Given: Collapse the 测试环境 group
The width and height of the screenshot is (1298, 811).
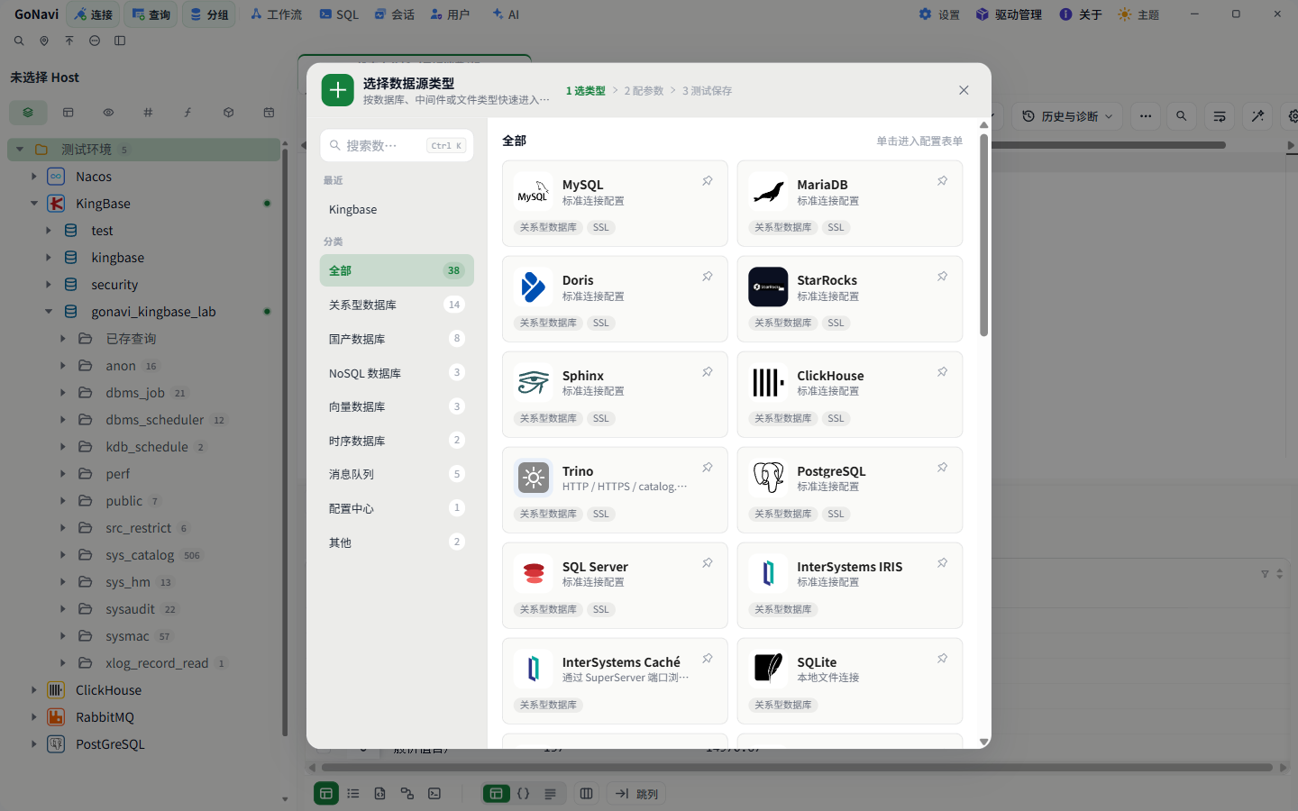Looking at the screenshot, I should pos(19,150).
